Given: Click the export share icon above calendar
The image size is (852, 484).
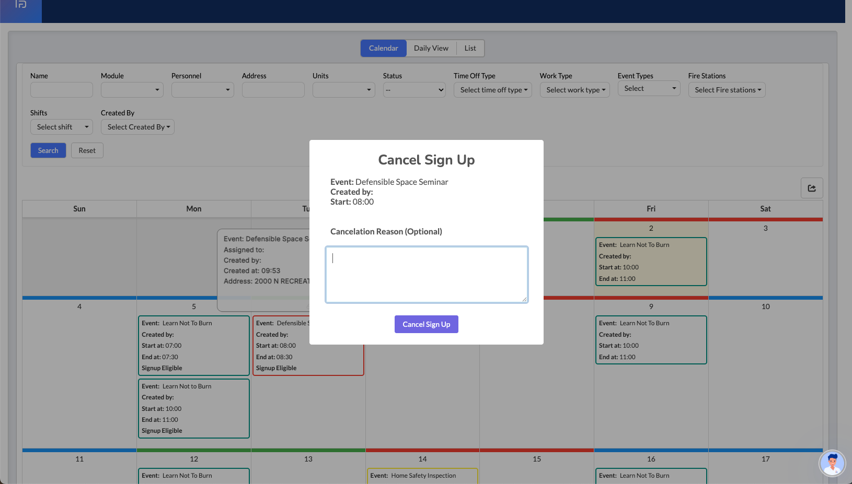Looking at the screenshot, I should tap(812, 188).
